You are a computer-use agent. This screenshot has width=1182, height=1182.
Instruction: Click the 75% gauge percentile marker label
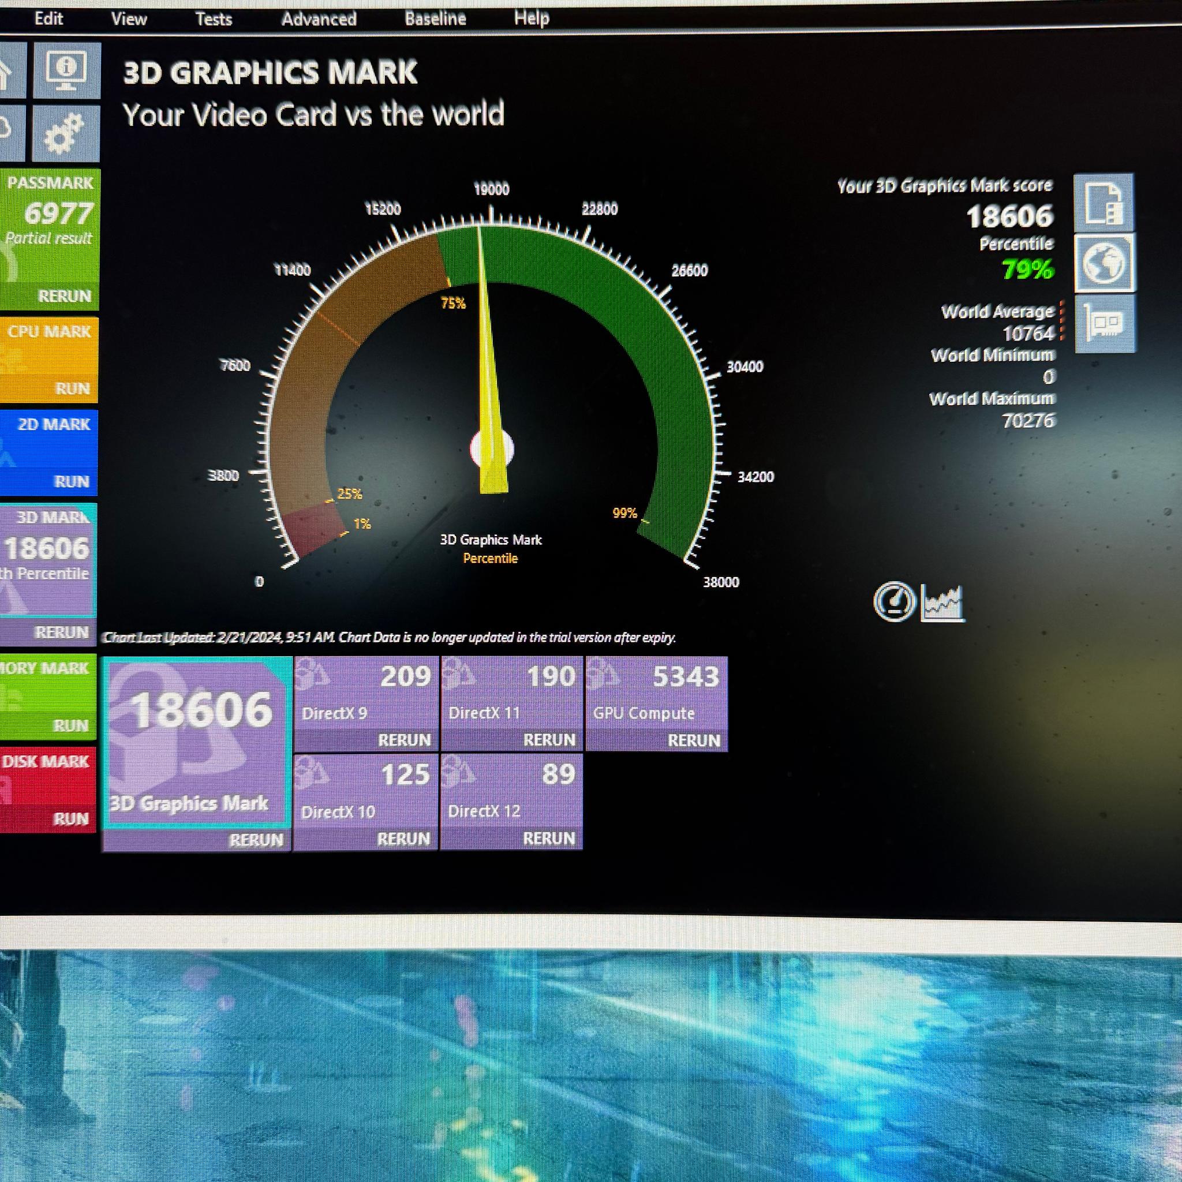pos(453,304)
